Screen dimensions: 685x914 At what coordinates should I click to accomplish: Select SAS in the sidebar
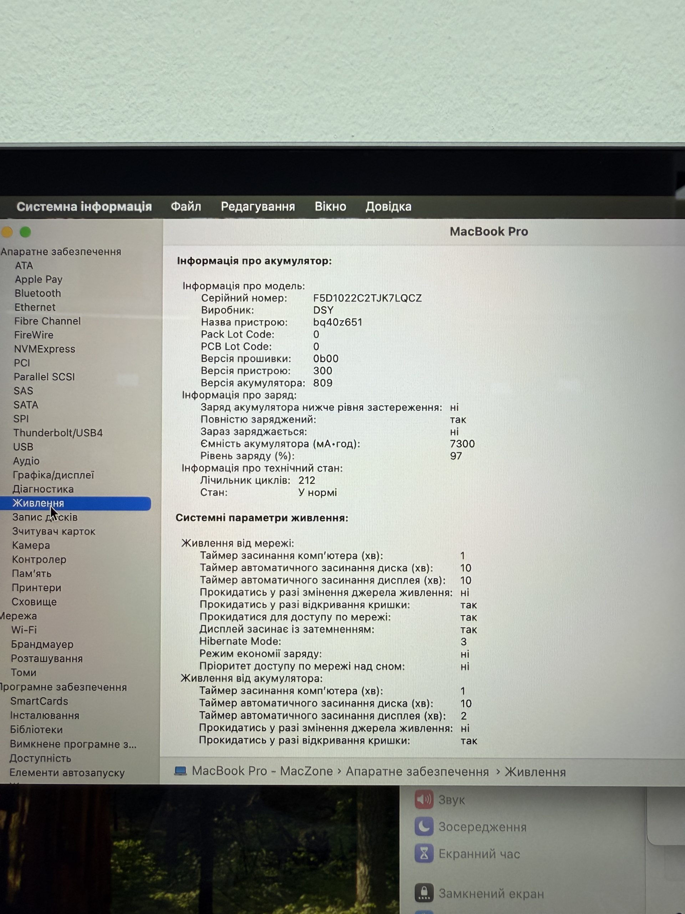point(23,391)
